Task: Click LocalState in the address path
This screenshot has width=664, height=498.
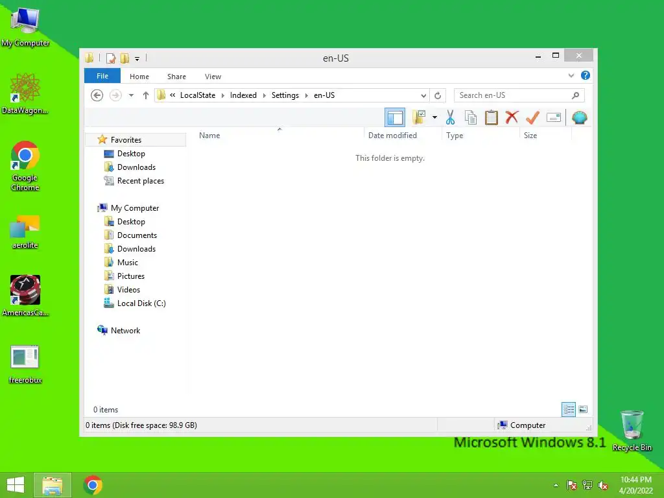Action: [198, 95]
